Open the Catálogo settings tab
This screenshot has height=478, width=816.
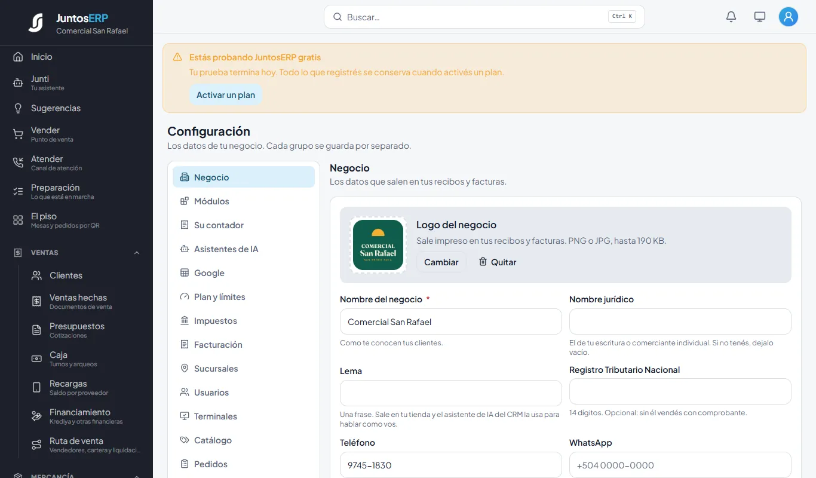[x=244, y=440]
